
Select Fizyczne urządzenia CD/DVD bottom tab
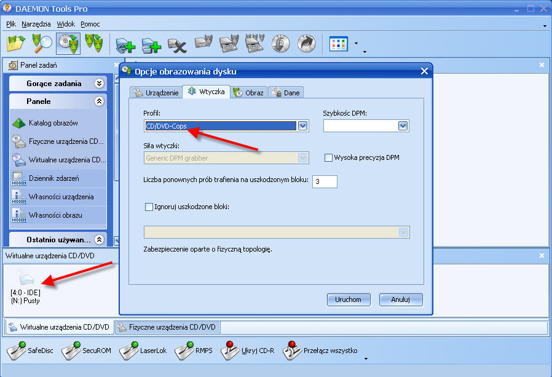(x=168, y=327)
